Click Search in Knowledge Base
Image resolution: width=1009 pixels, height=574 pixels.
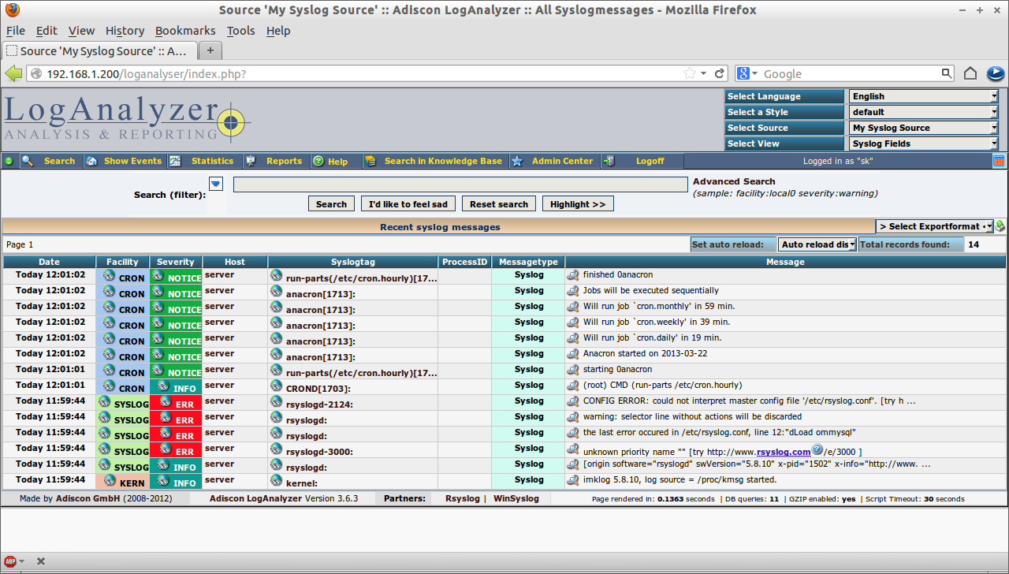[x=443, y=161]
